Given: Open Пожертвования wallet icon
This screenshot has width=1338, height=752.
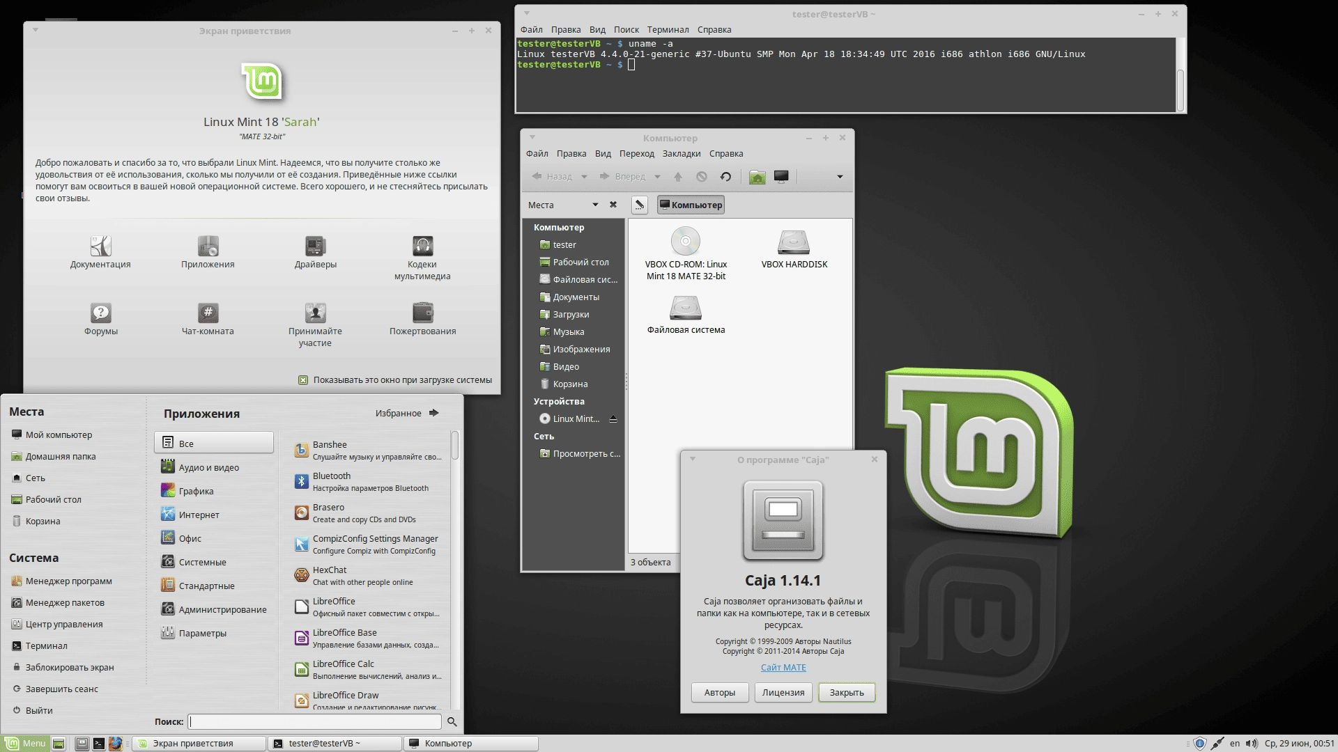Looking at the screenshot, I should click(422, 313).
